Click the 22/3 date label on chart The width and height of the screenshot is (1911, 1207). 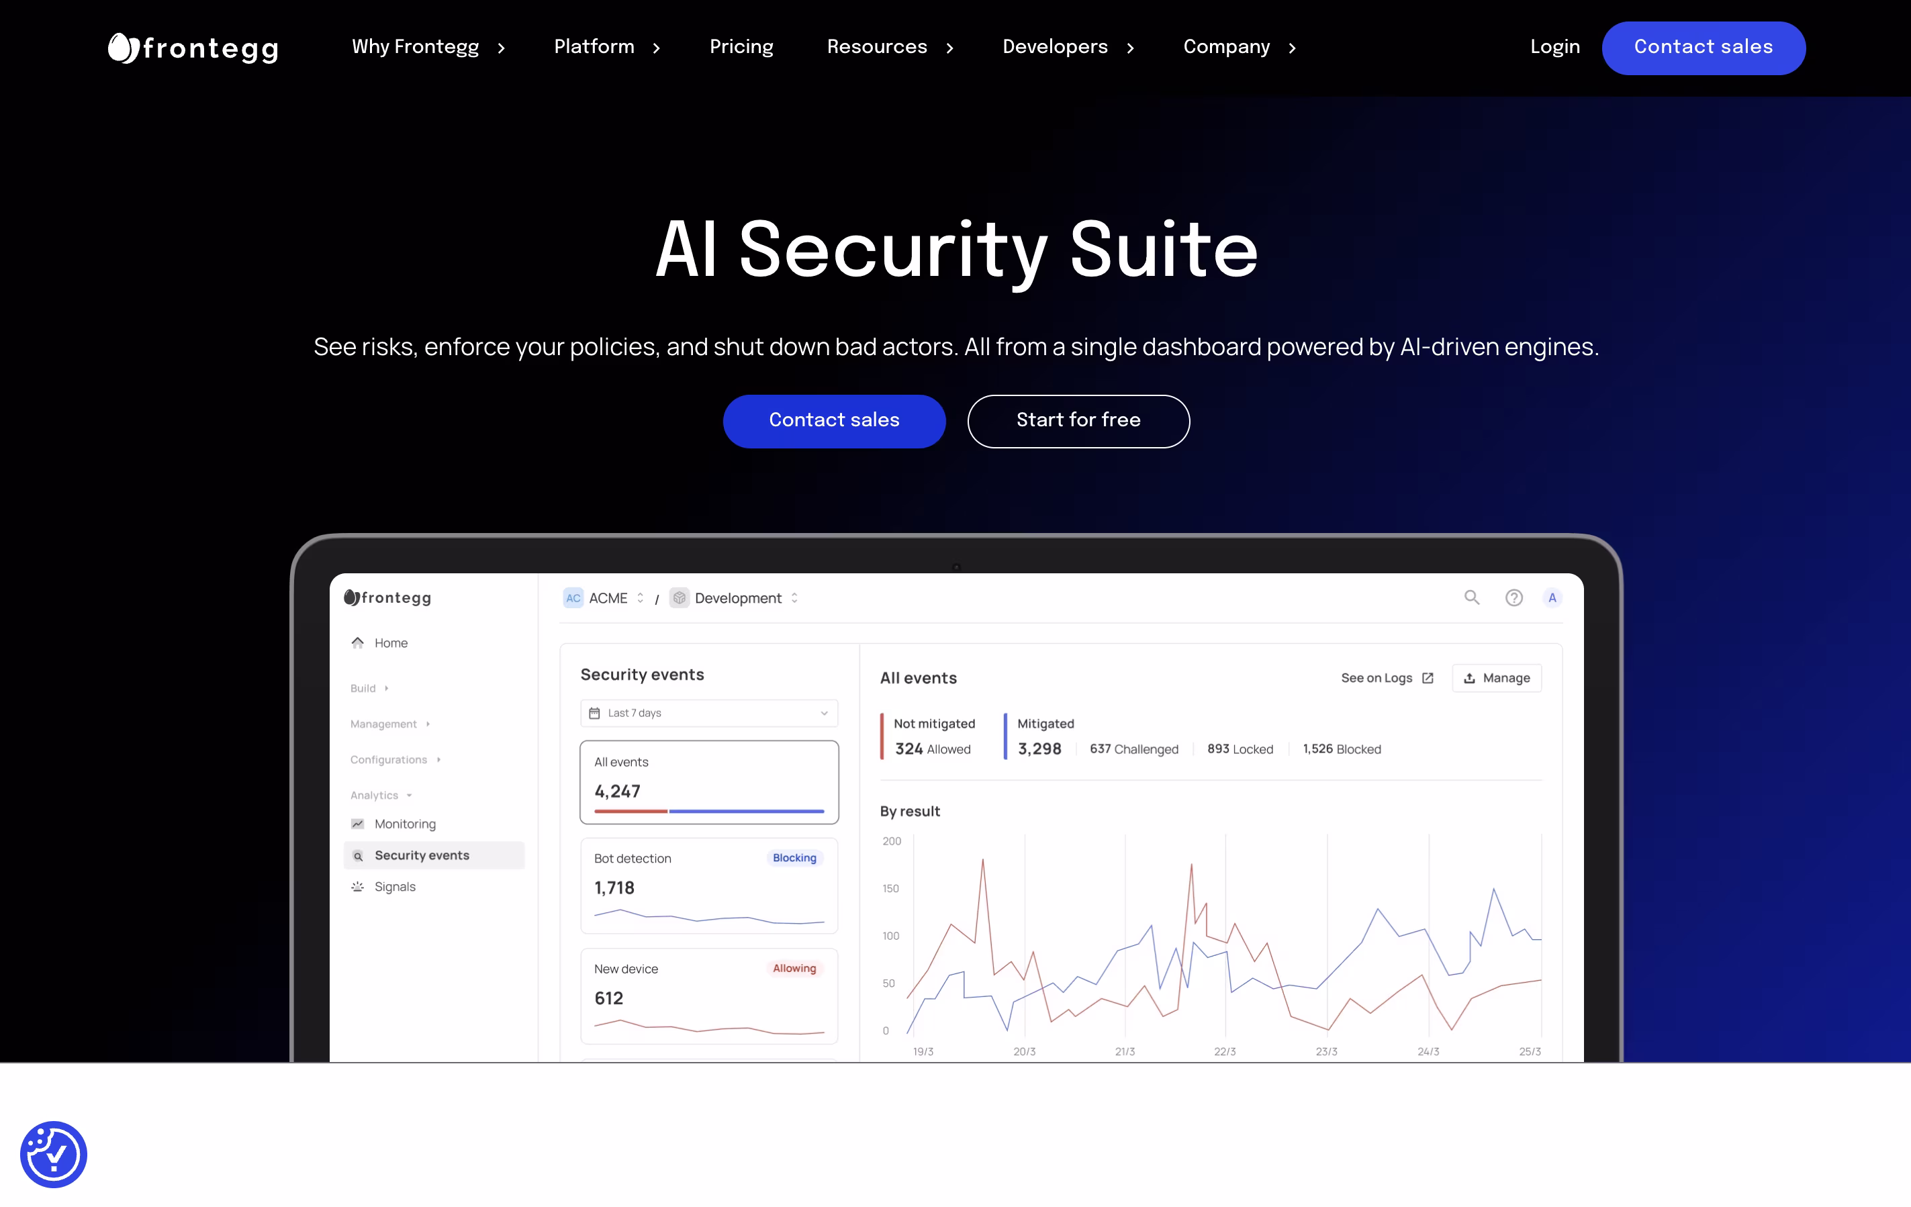1225,1051
